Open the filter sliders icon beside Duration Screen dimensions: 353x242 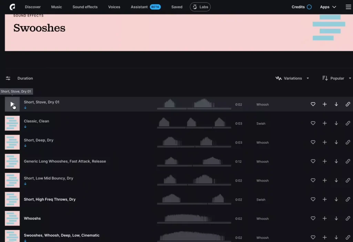click(x=8, y=78)
